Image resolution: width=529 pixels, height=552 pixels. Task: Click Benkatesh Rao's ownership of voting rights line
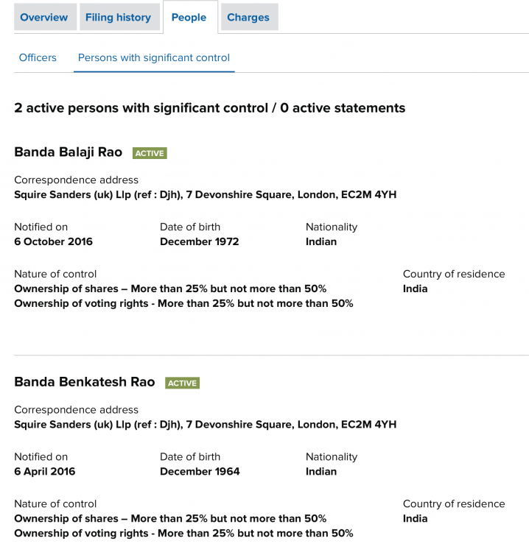pos(183,533)
